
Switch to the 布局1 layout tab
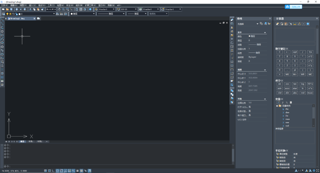click(x=31, y=141)
